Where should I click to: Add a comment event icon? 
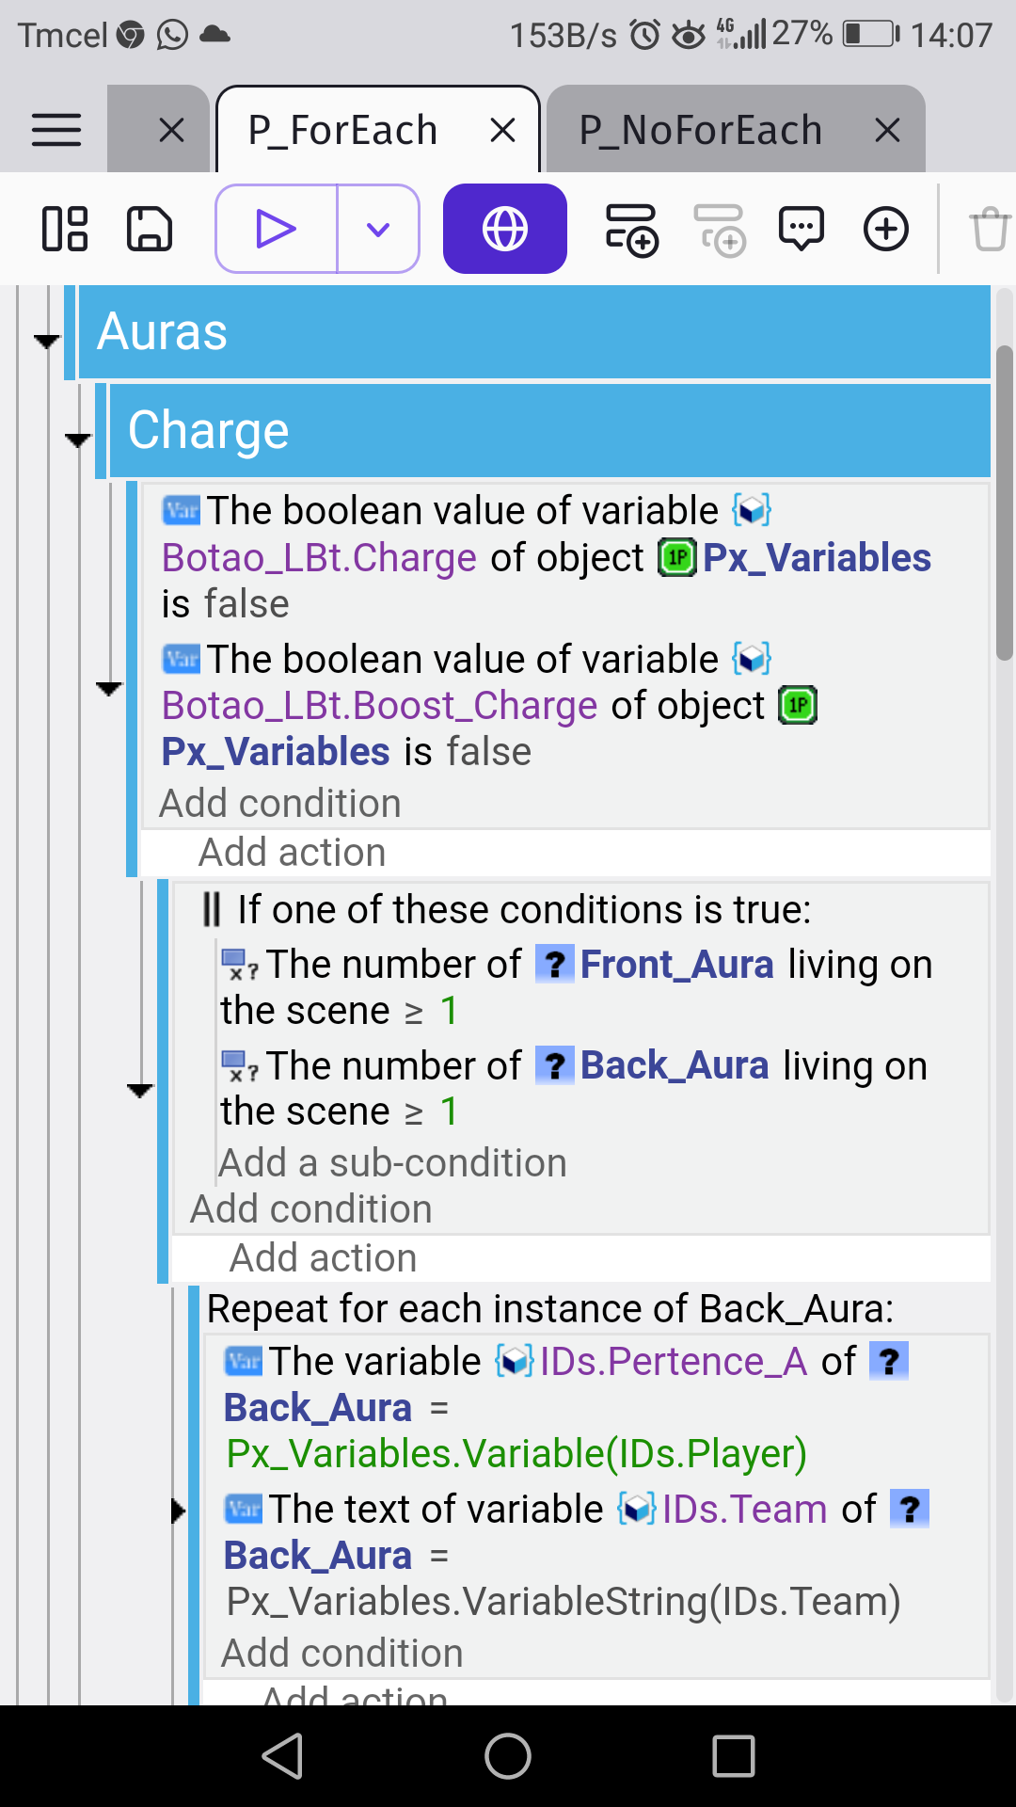point(802,229)
